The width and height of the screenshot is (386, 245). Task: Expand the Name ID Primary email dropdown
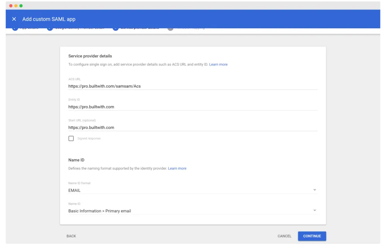(x=193, y=211)
